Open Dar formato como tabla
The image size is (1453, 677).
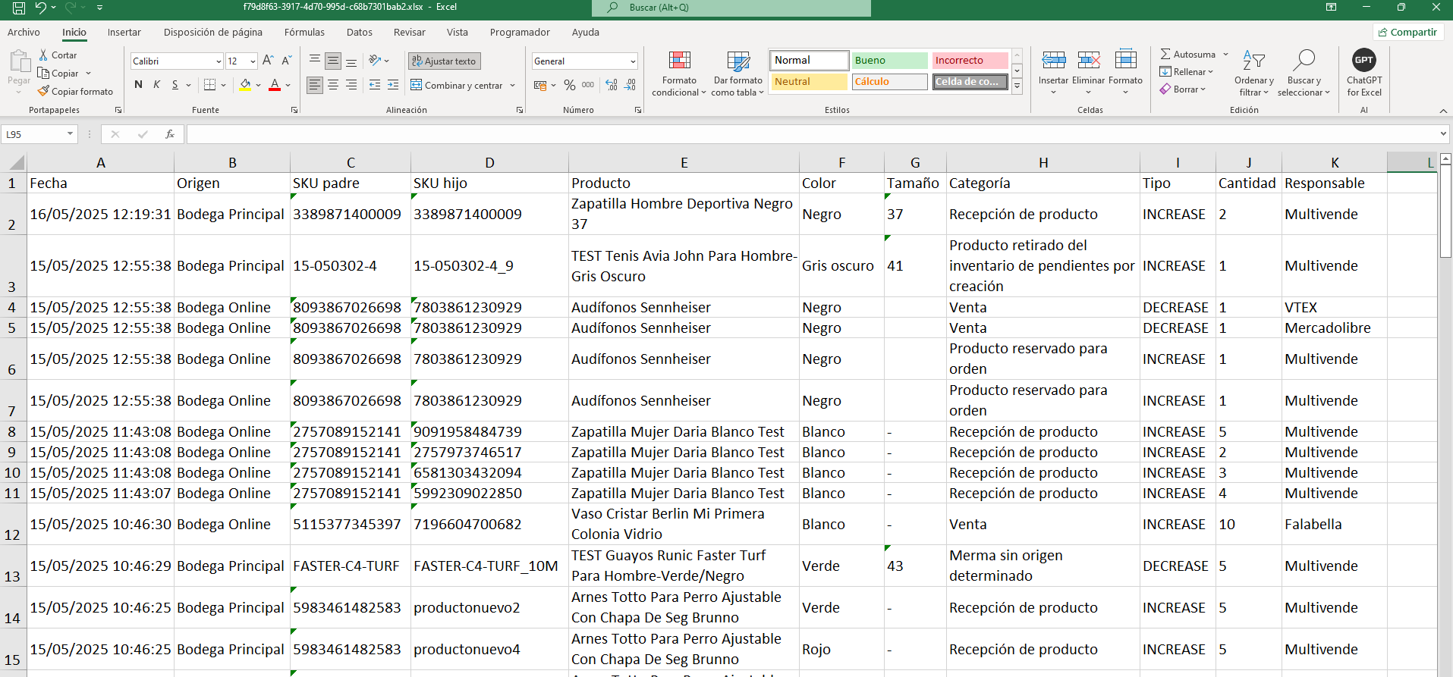(x=738, y=74)
